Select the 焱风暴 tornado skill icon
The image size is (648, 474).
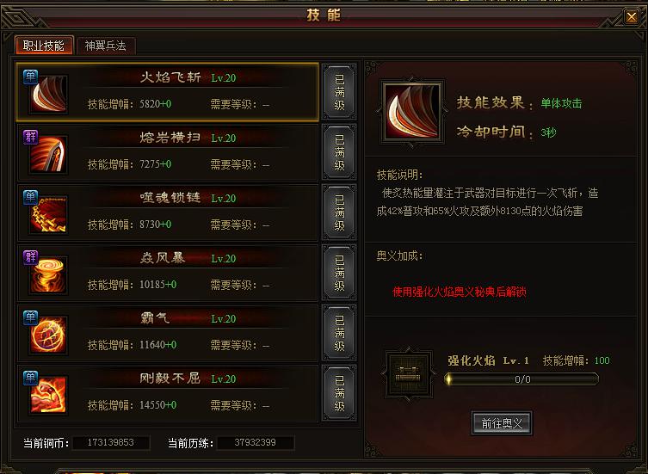[48, 275]
